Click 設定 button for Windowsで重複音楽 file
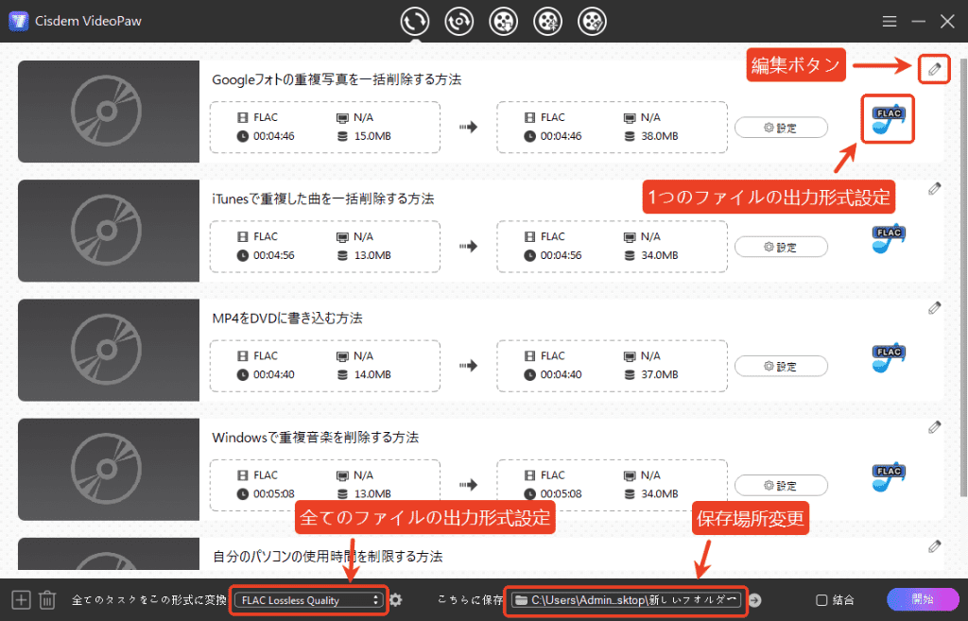 [x=781, y=486]
